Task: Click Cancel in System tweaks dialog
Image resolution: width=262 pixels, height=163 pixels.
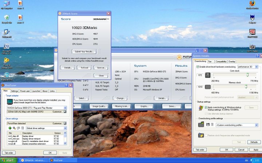Action: (241, 150)
